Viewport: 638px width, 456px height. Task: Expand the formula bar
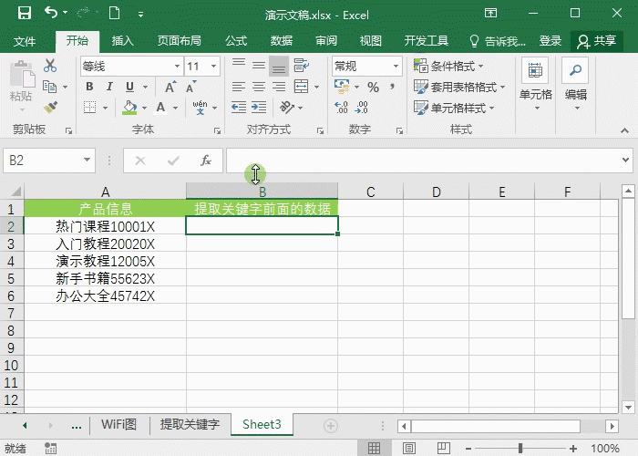click(x=626, y=160)
